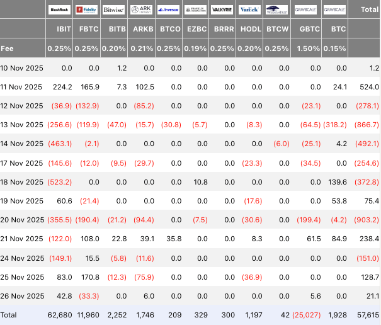
Task: Click the Grayscale logo above BTC
Action: click(334, 9)
